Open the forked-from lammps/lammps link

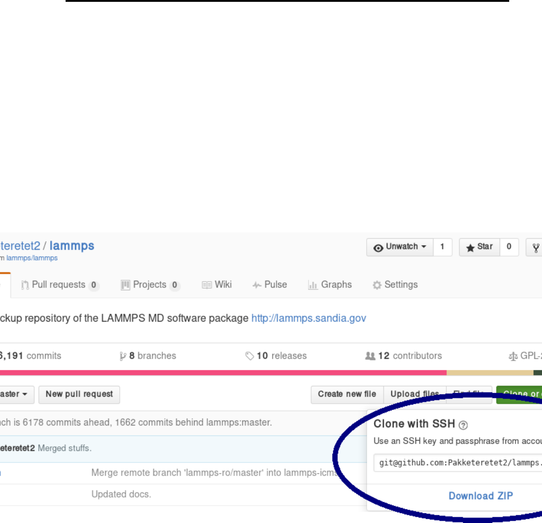[x=32, y=258]
